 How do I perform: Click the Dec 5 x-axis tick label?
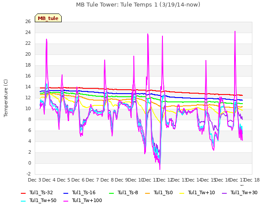coord(63,180)
